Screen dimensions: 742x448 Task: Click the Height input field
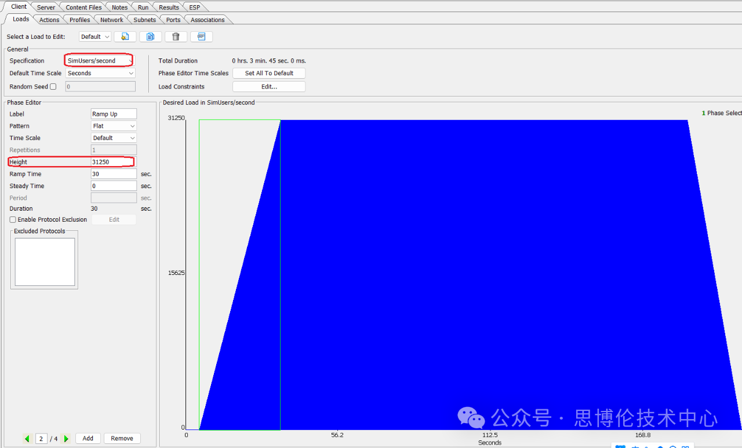(112, 162)
